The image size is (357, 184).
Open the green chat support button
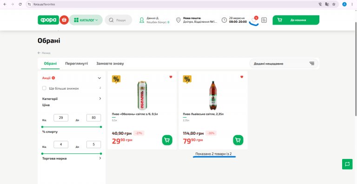(x=347, y=164)
